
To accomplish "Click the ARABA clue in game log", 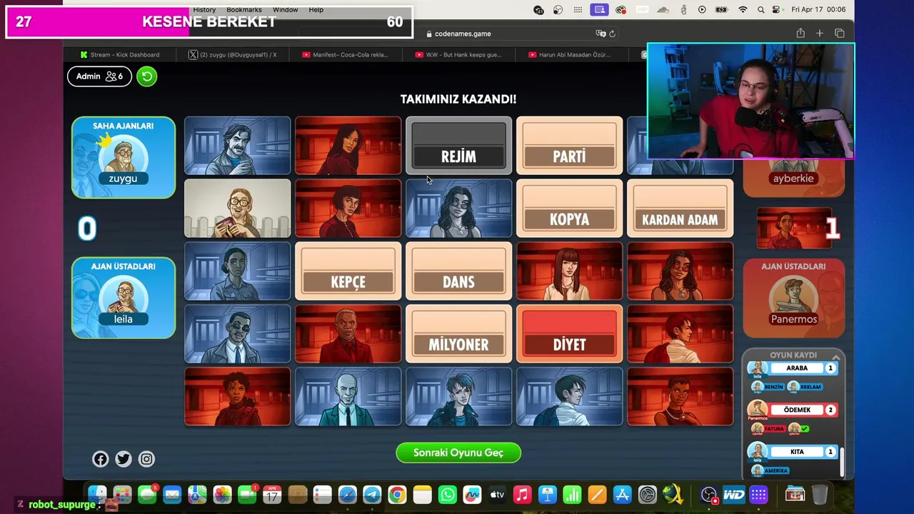I will 797,368.
